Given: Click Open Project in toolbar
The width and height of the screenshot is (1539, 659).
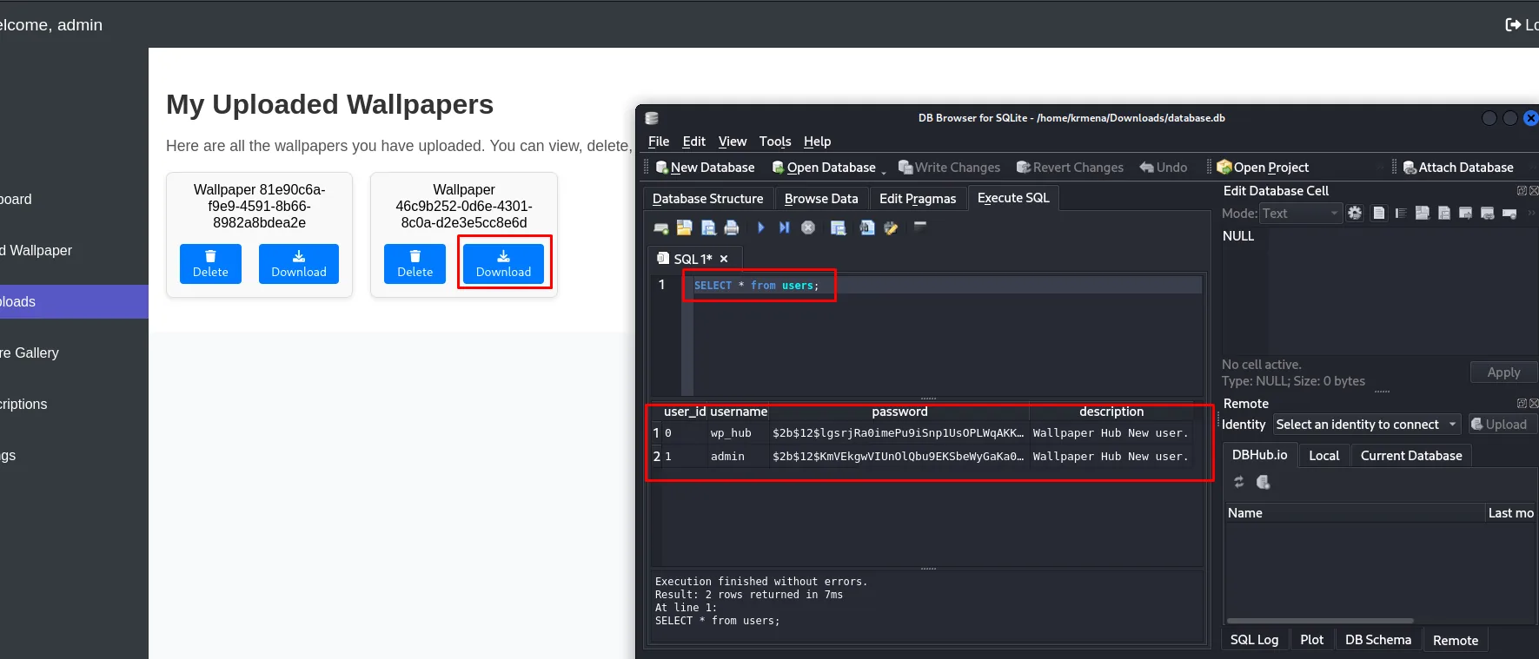Looking at the screenshot, I should pos(1263,168).
